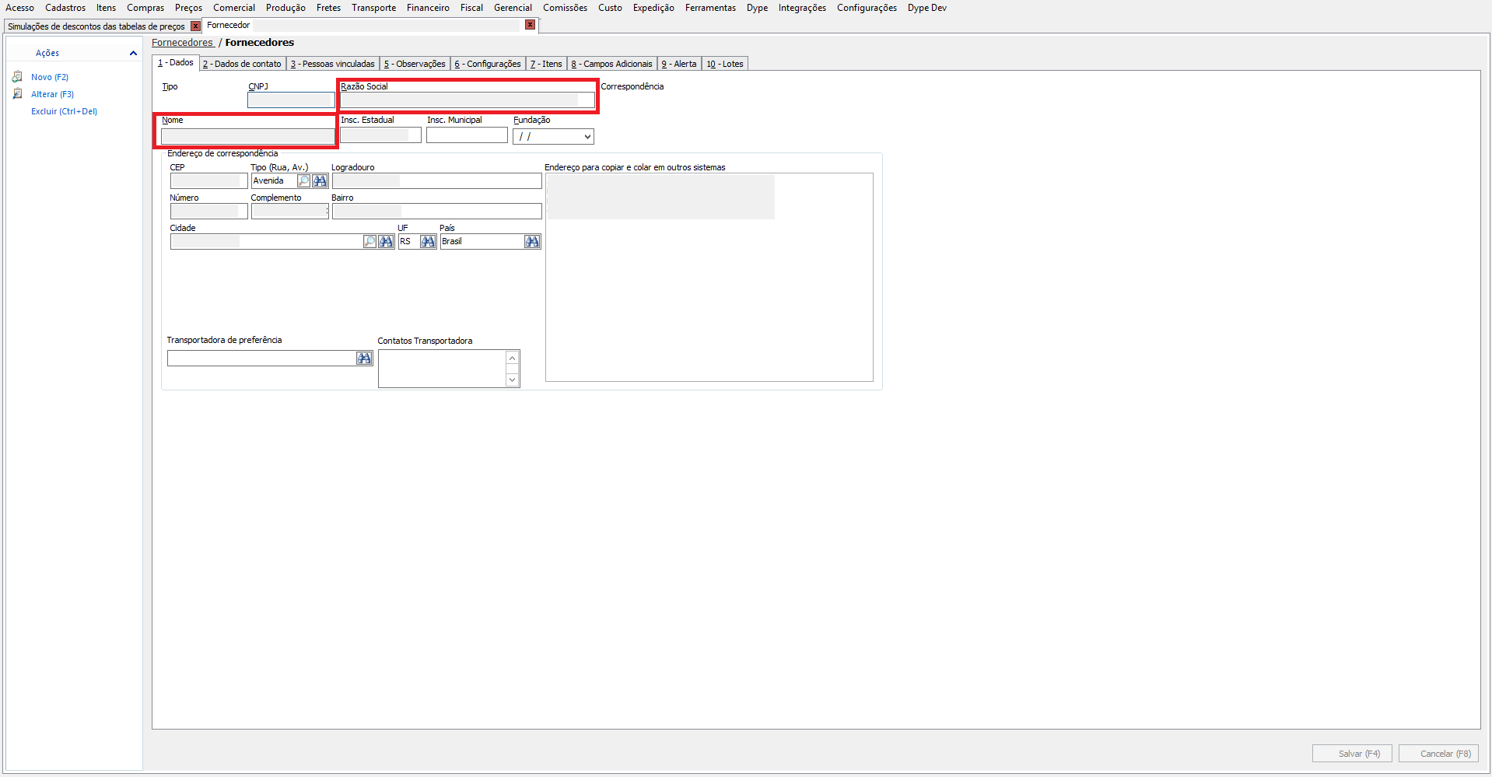Open the Custo menu

(x=610, y=8)
